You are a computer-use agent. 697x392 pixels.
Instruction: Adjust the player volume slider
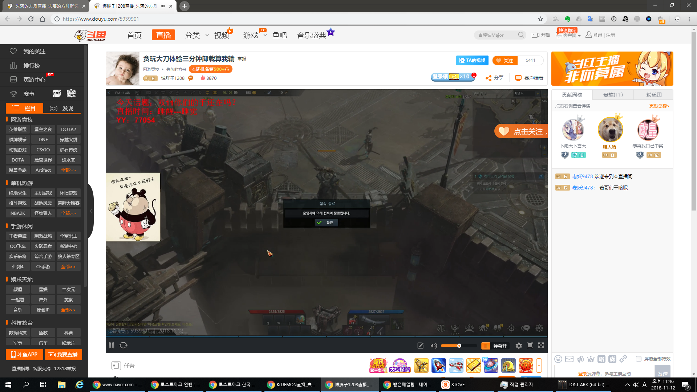459,346
